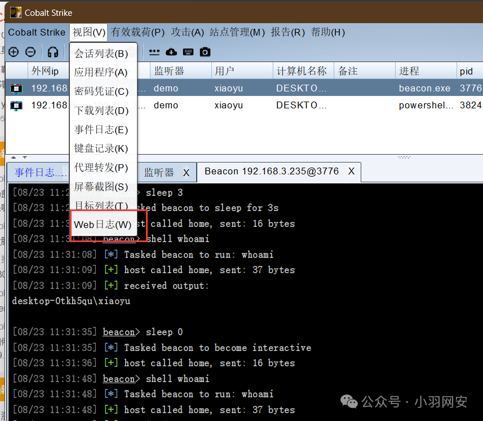This screenshot has width=483, height=421.
Task: Open the 站点管理(M) menu
Action: [x=237, y=32]
